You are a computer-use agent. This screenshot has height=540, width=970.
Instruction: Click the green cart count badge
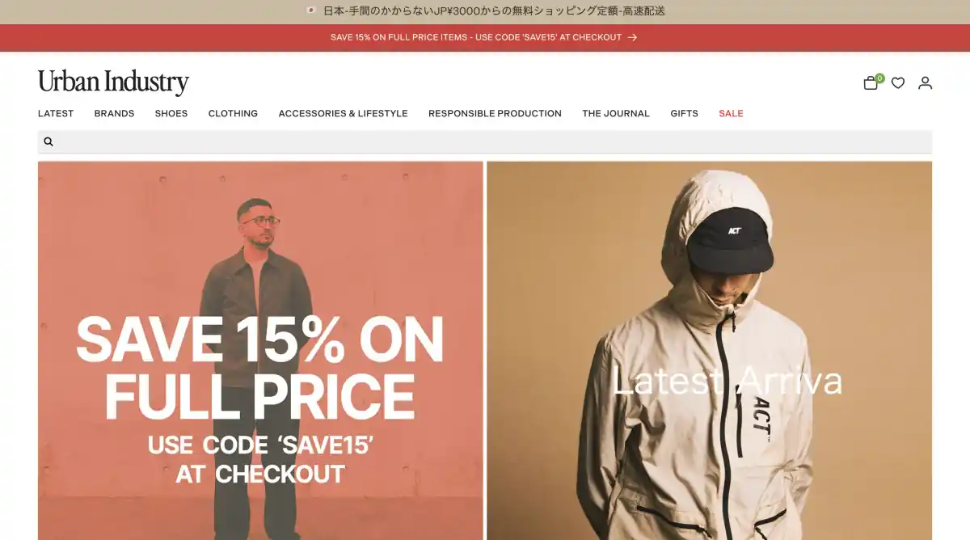click(879, 78)
